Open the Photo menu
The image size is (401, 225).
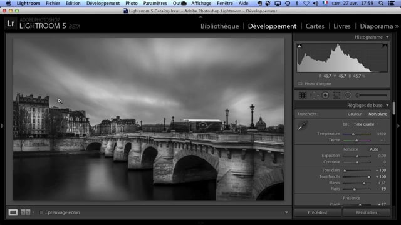tap(132, 3)
